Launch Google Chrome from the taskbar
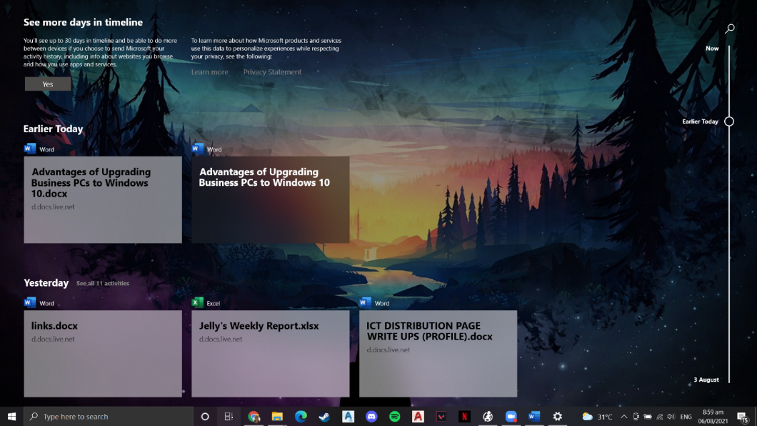Viewport: 757px width, 426px height. pos(254,416)
